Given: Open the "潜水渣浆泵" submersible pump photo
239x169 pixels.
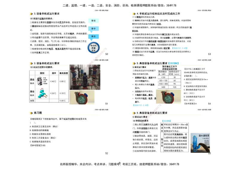Looking at the screenshot, I should 200,143.
